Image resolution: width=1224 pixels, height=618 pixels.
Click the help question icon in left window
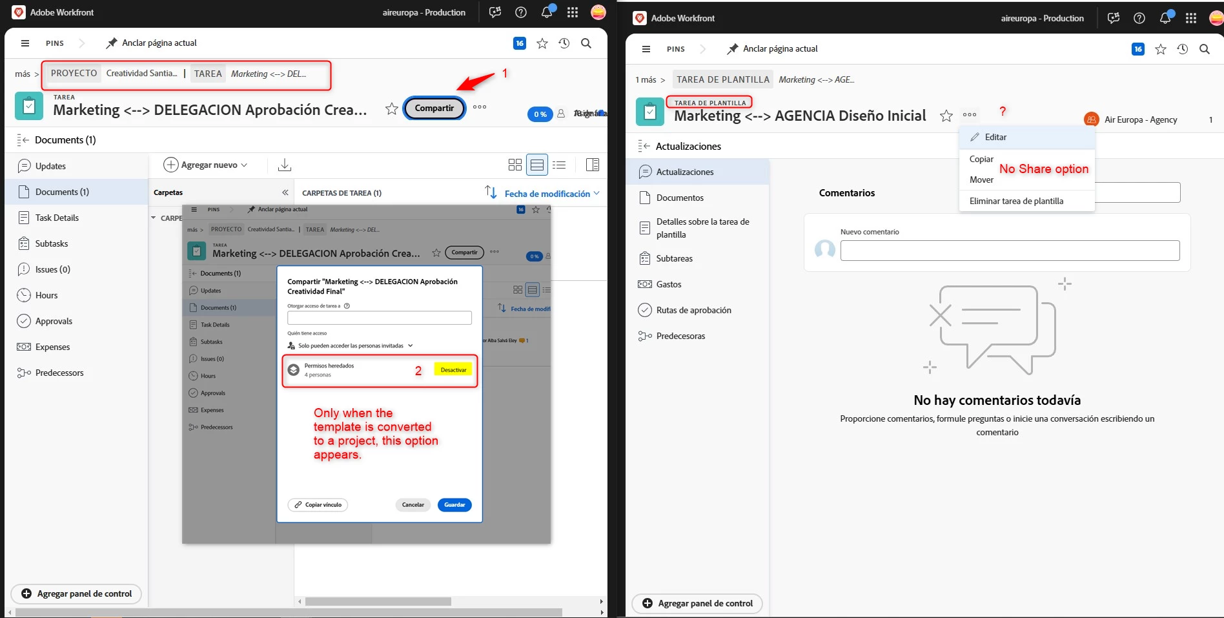point(521,12)
